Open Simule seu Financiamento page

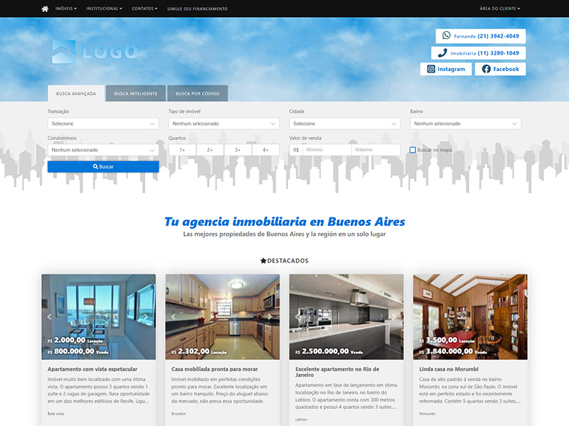point(197,9)
